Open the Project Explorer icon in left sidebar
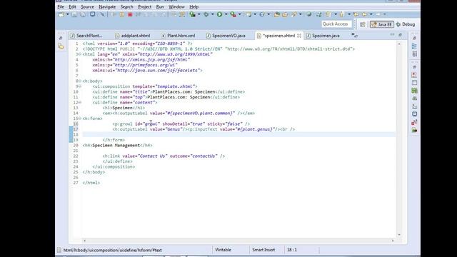This screenshot has width=457, height=257. [61, 46]
